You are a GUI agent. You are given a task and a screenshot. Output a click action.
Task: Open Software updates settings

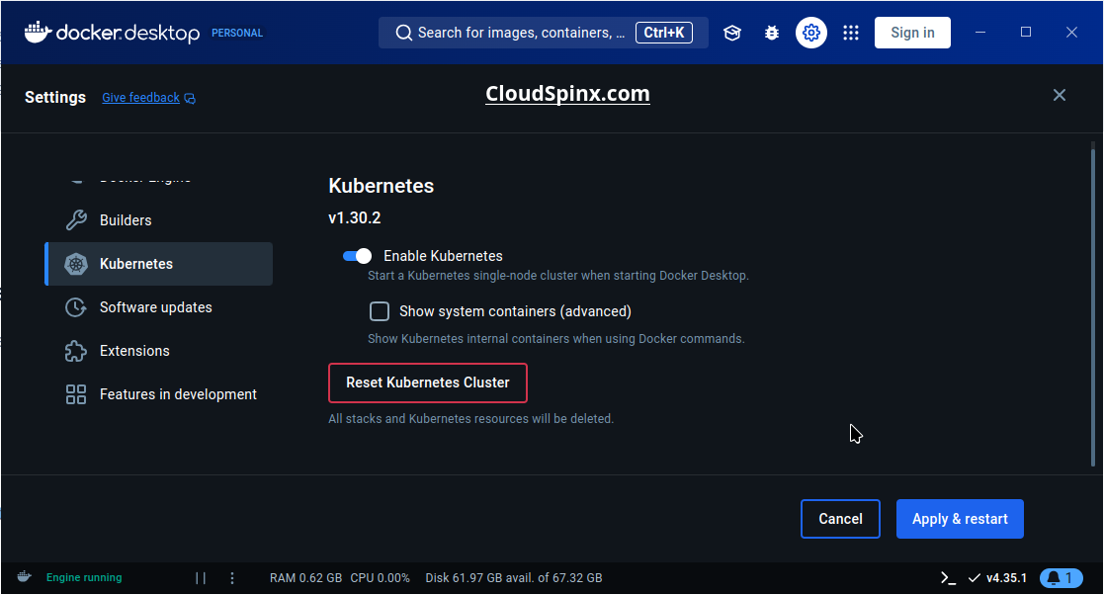(154, 307)
